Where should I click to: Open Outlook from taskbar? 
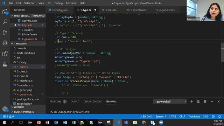coord(56,122)
